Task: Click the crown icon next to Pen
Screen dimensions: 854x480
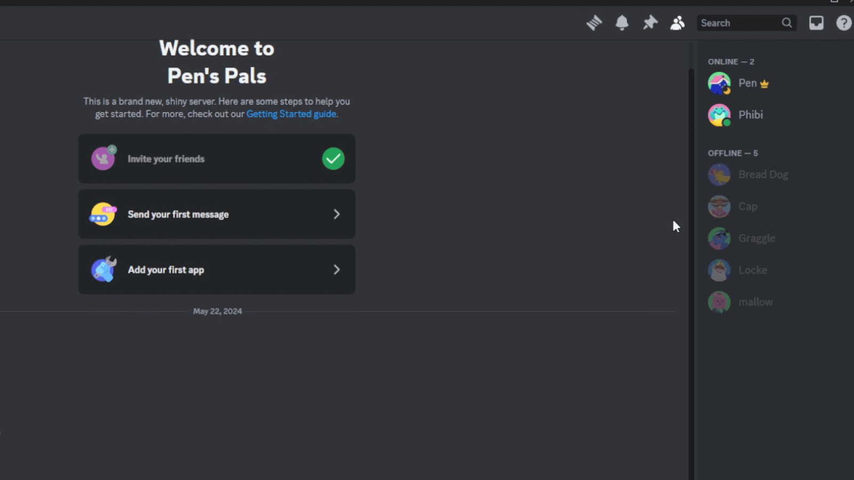Action: click(764, 84)
